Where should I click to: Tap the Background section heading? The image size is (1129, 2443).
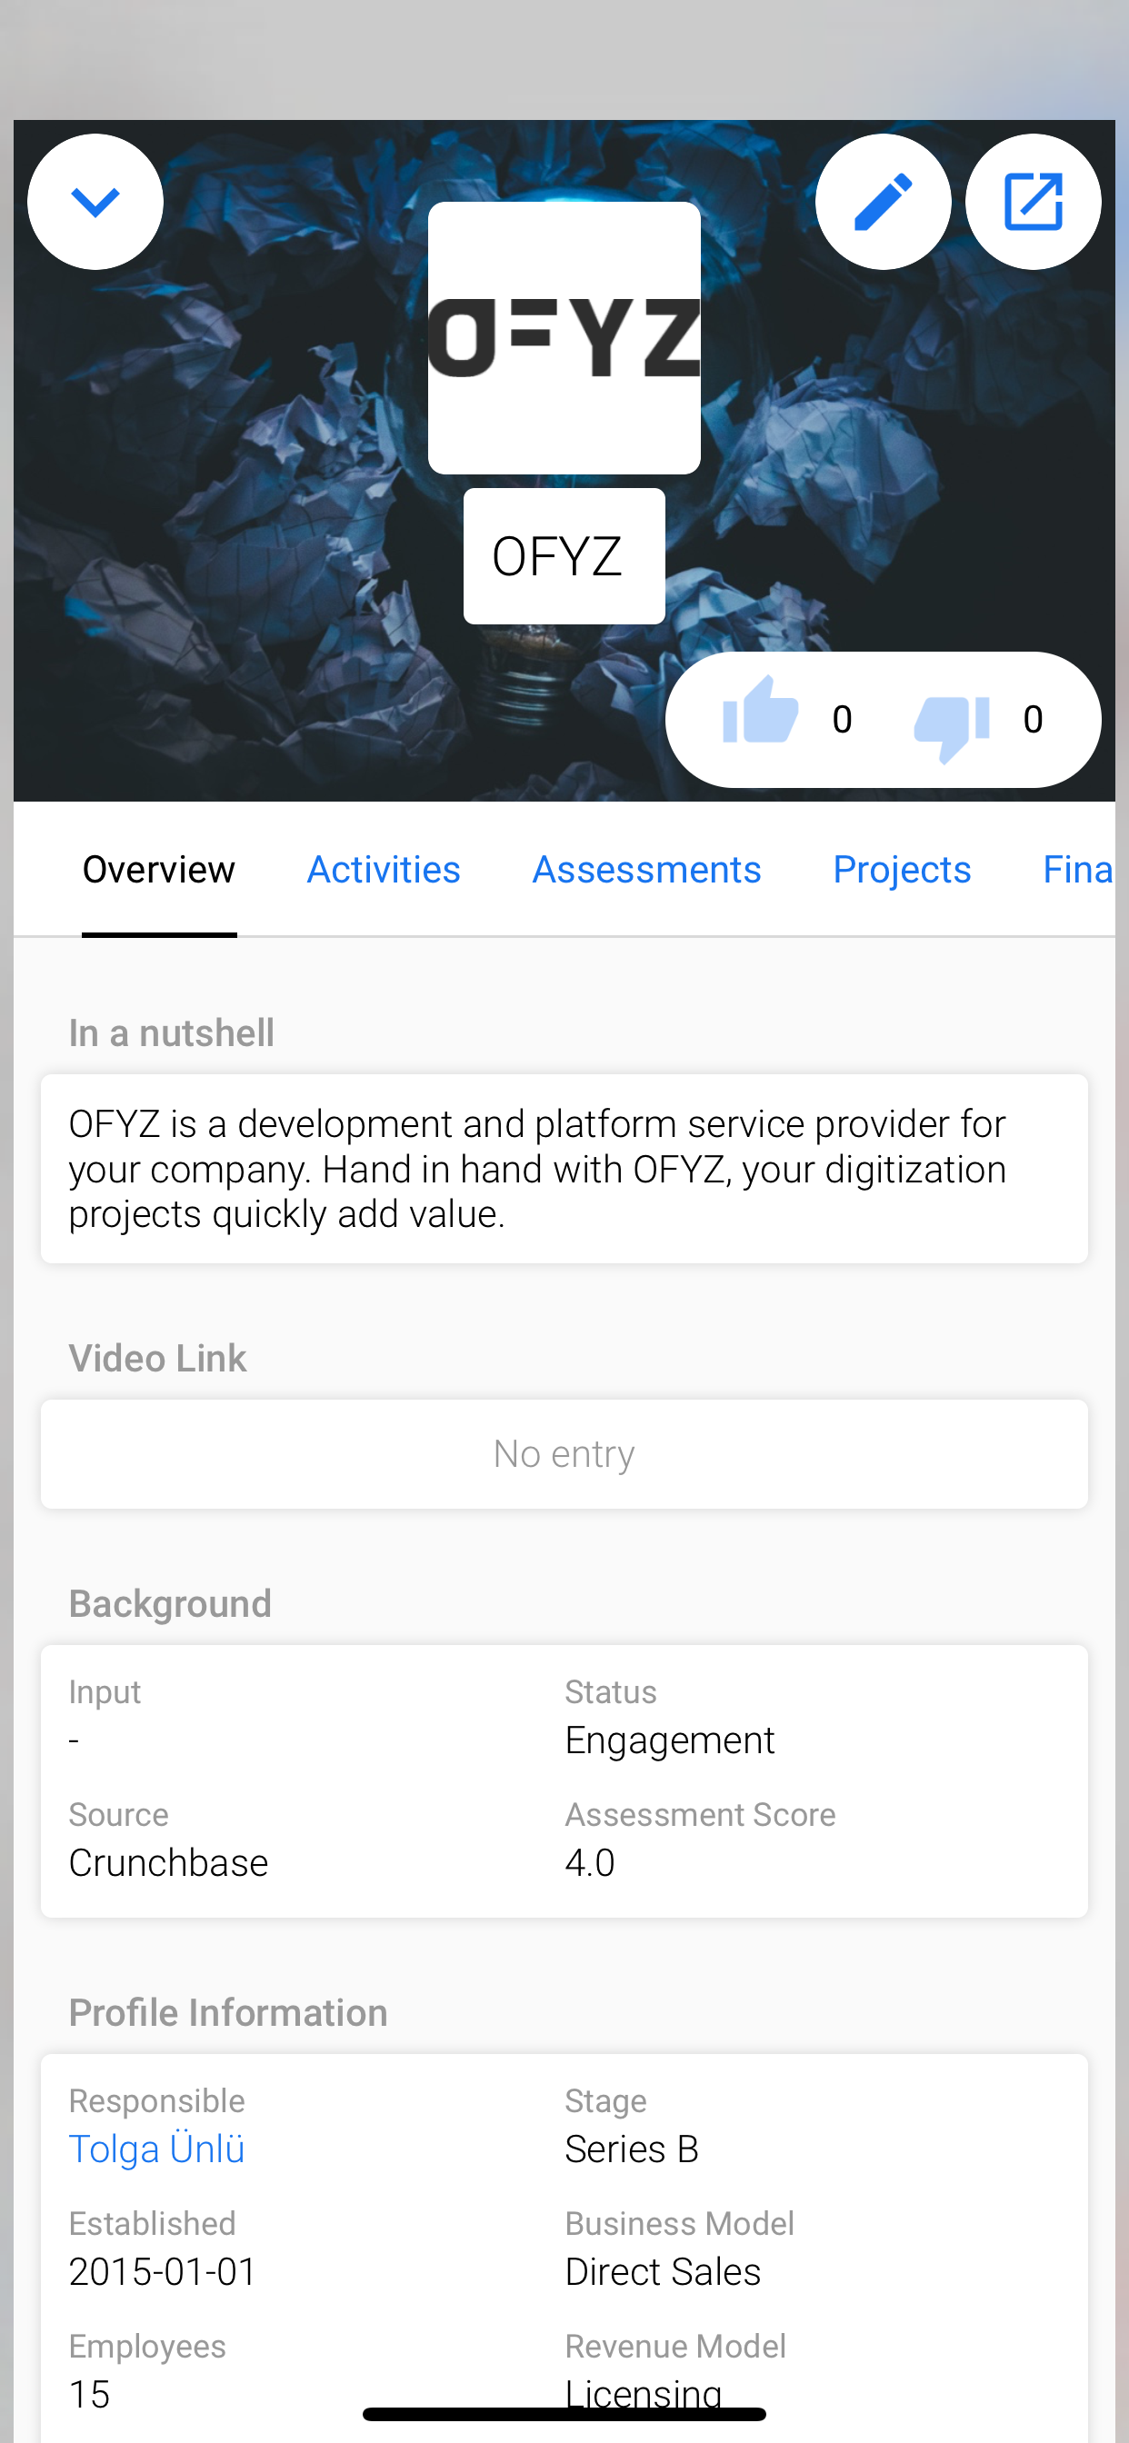point(170,1604)
